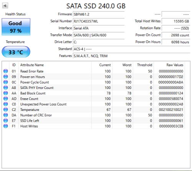The image size is (192, 171).
Task: Select the Power On Count value 2698 count
Action: click(176, 35)
